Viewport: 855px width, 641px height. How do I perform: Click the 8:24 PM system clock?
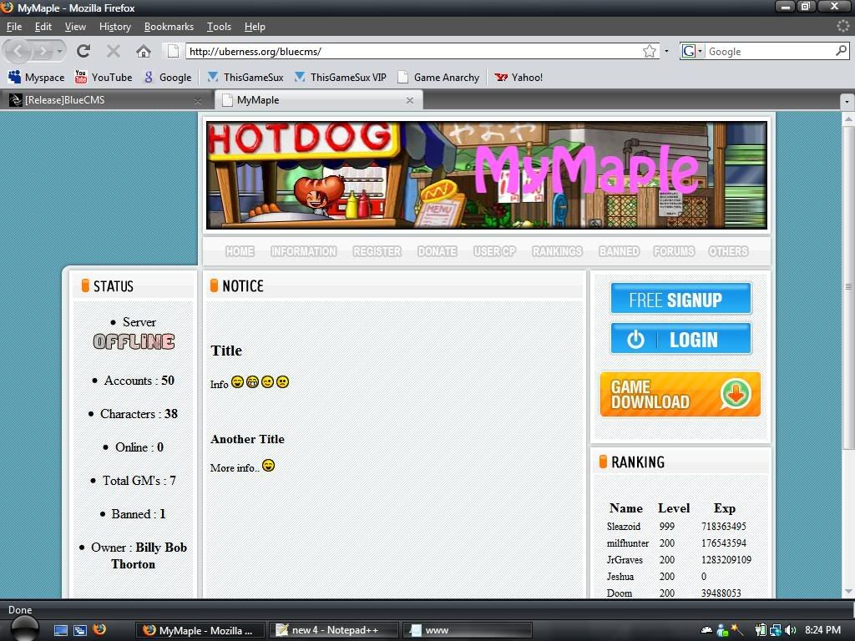822,630
